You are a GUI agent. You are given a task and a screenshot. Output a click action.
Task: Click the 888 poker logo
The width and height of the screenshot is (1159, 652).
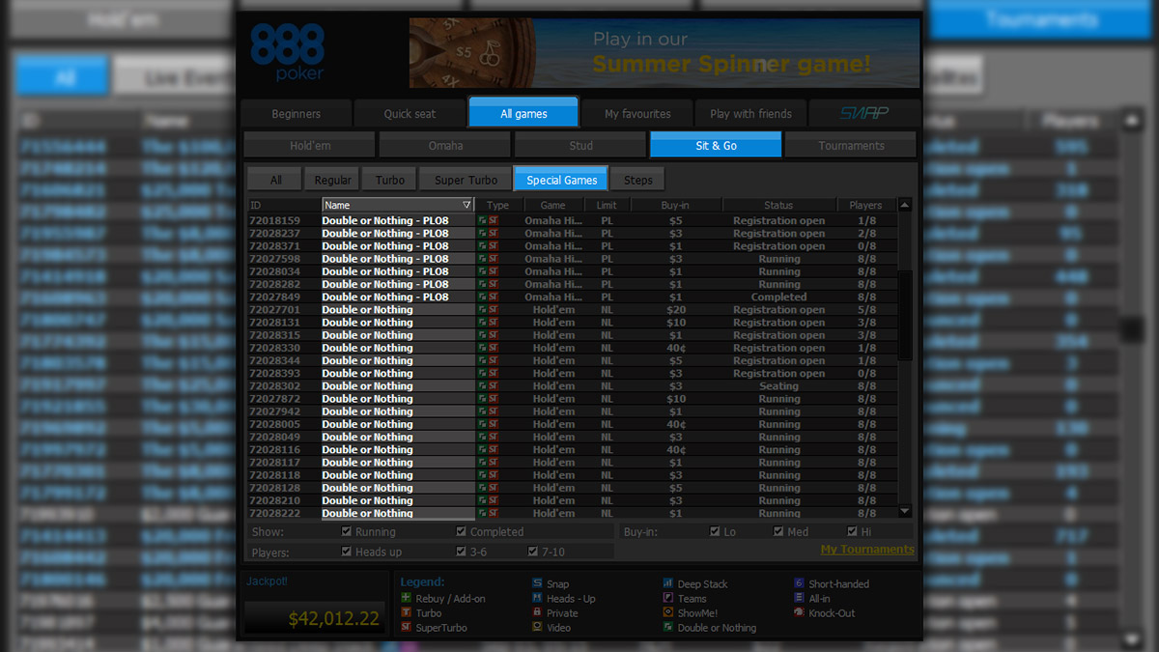click(288, 52)
